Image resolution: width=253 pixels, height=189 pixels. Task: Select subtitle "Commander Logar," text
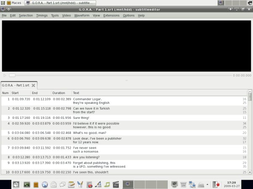tap(87, 99)
